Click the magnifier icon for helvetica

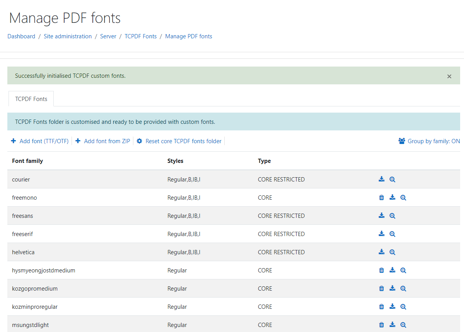(392, 252)
